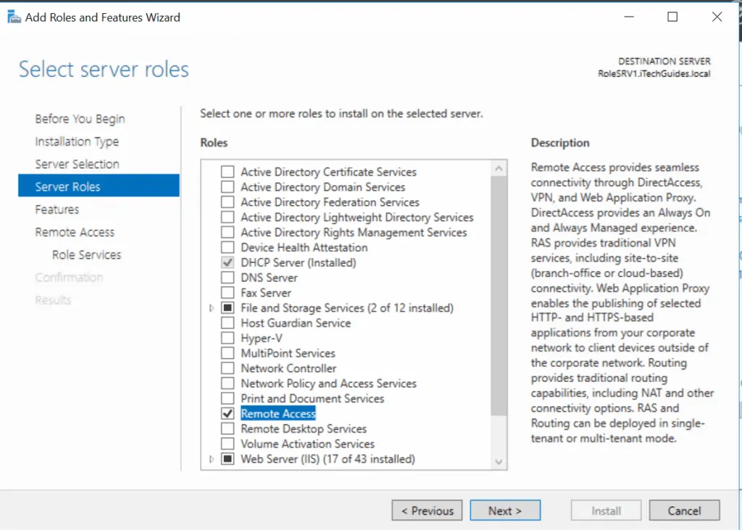Open Server Selection step
The height and width of the screenshot is (530, 742).
pos(77,164)
